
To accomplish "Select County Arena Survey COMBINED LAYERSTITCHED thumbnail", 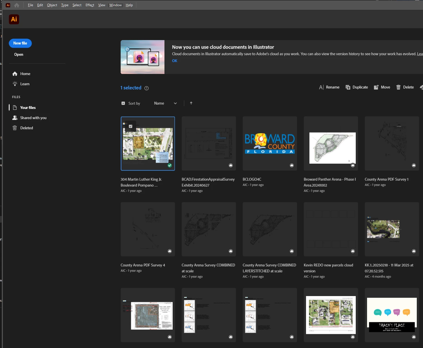I will pos(270,229).
